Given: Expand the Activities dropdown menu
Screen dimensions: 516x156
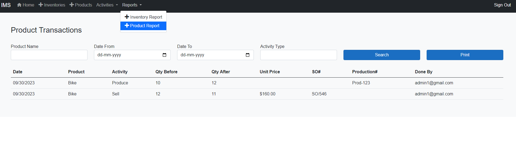Looking at the screenshot, I should pos(107,5).
